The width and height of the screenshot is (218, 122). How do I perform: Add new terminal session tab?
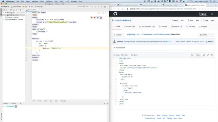pos(20,104)
